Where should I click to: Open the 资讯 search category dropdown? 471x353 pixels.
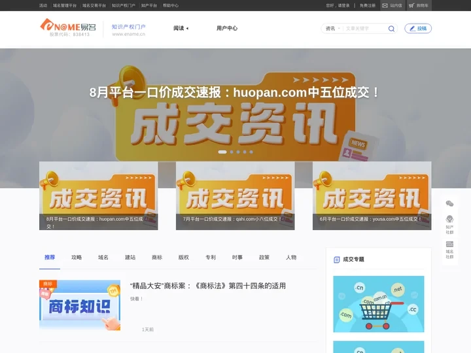(333, 29)
